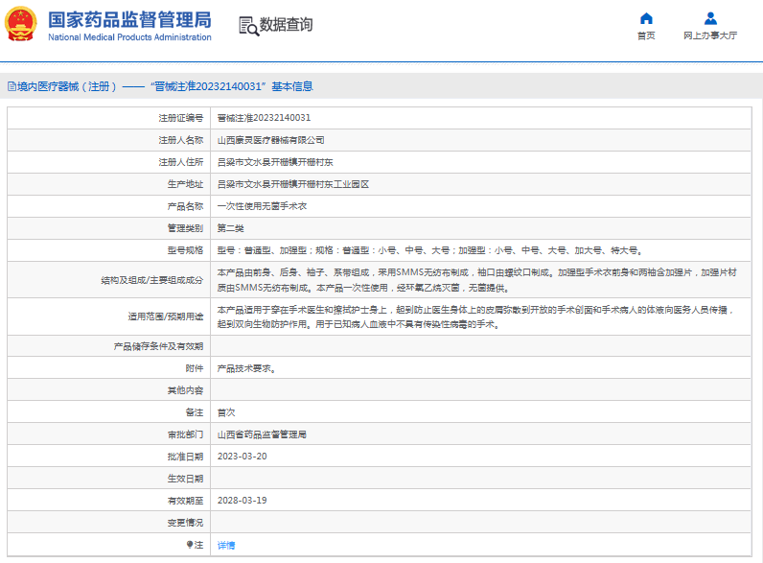This screenshot has height=563, width=763.
Task: Click the 生产地址 label
Action: (185, 184)
